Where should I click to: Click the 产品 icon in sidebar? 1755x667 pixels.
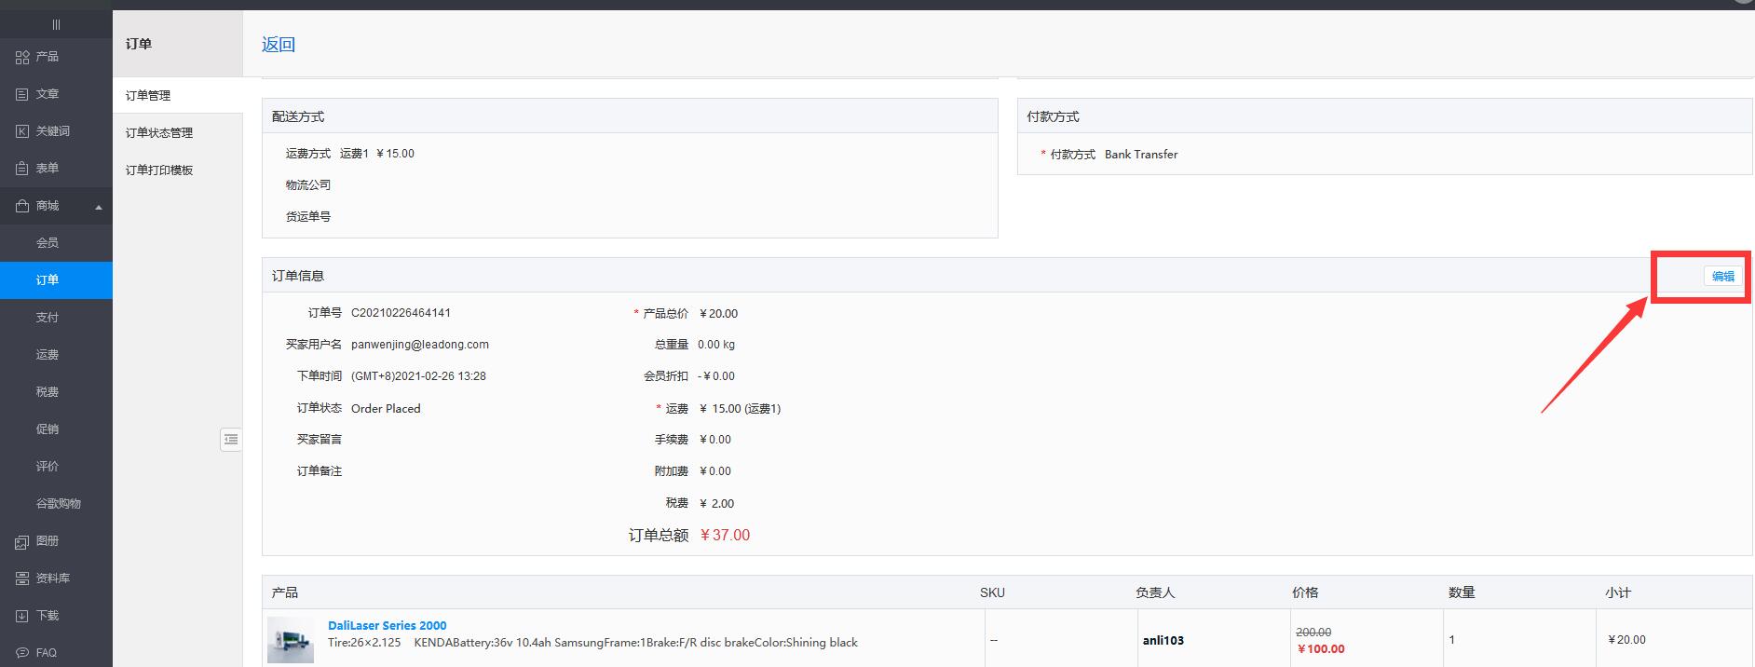point(22,57)
